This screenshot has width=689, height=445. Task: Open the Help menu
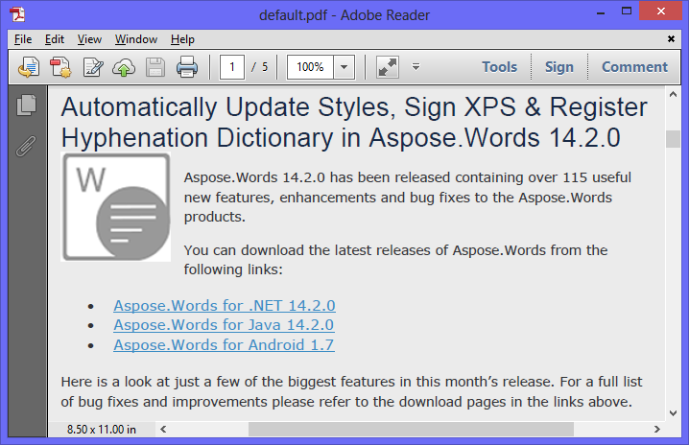(182, 39)
